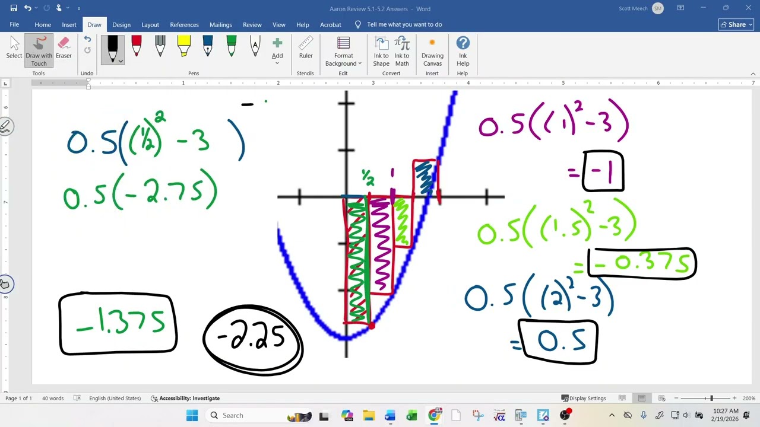
Task: Adjust the zoom slider handle
Action: tap(711, 398)
